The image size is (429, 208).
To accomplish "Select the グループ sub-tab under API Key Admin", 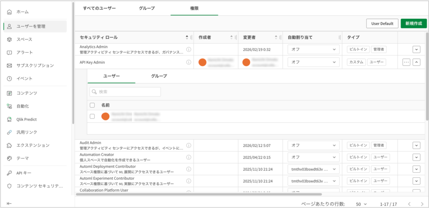I will pyautogui.click(x=159, y=76).
